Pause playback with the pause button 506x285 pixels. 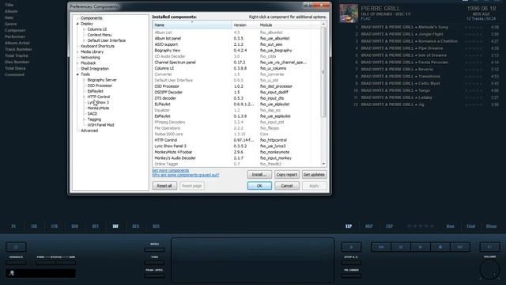pos(401,247)
